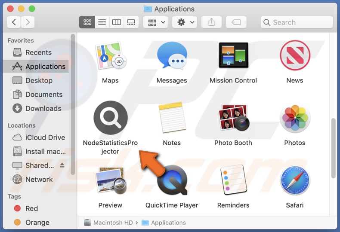Click the Photo Booth name label

click(x=233, y=143)
